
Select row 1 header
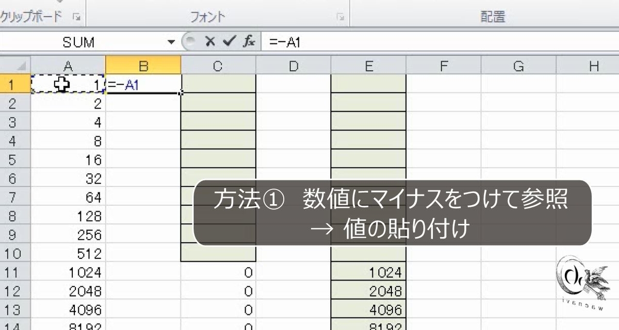pyautogui.click(x=15, y=84)
